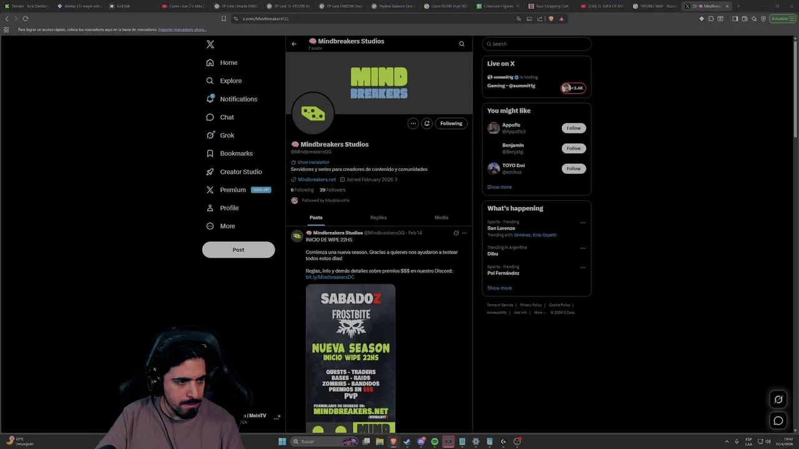
Task: Show more suggested accounts
Action: pyautogui.click(x=499, y=187)
